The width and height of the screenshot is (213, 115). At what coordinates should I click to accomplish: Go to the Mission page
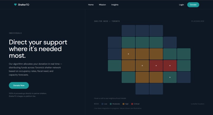[x=102, y=5]
